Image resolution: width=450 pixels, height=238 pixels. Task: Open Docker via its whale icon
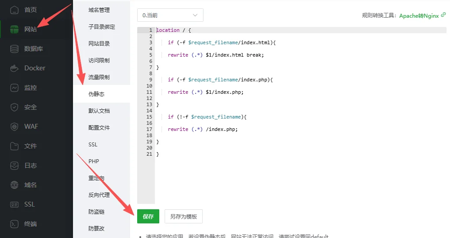(15, 68)
